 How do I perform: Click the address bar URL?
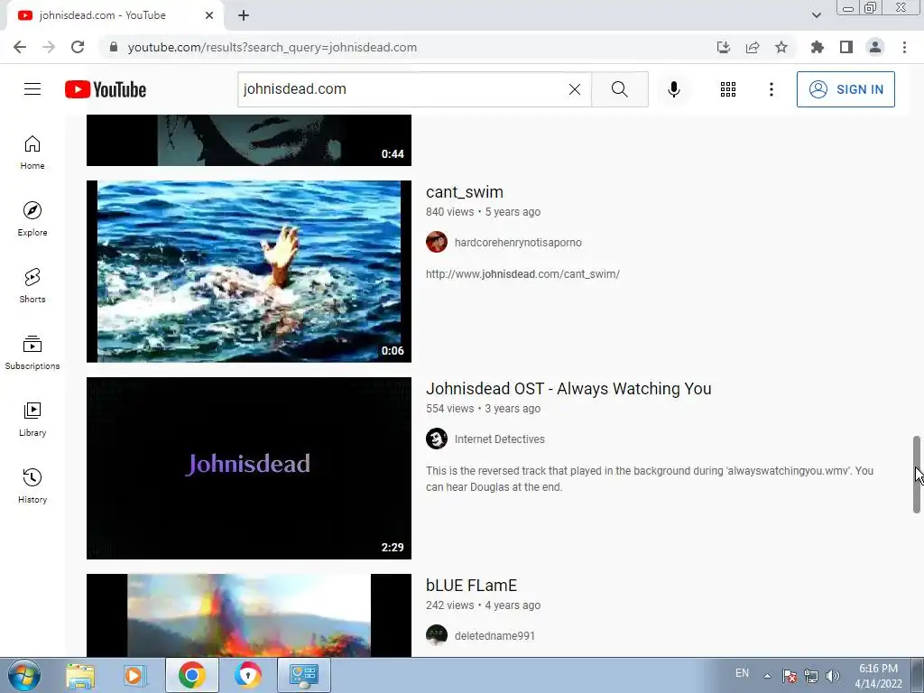[x=273, y=47]
